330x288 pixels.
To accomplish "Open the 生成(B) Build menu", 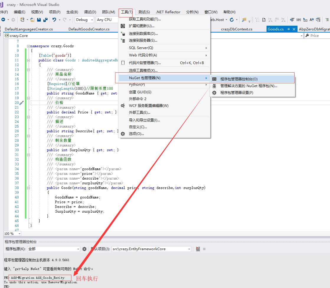I will click(72, 12).
